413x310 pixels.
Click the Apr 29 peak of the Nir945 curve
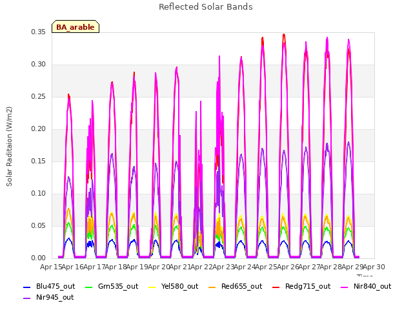348,142
